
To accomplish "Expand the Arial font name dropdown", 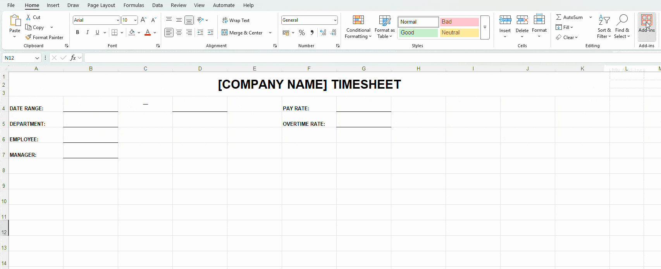I will 118,20.
